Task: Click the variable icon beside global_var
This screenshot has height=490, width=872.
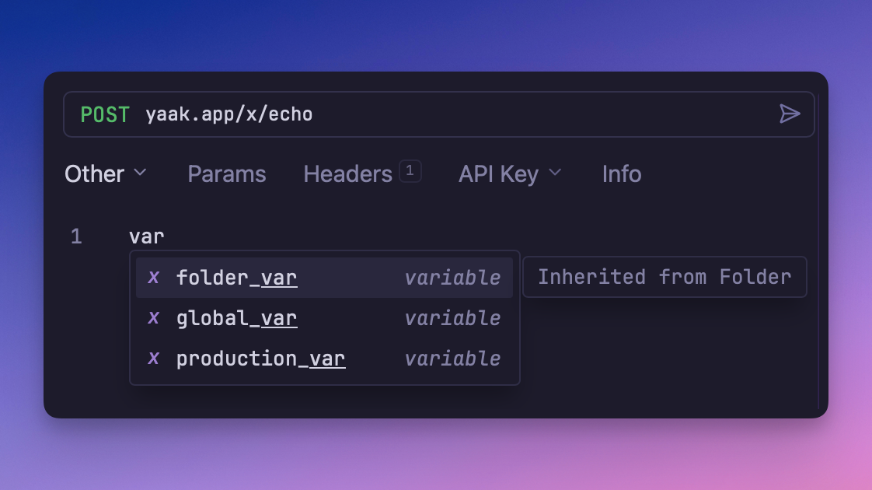Action: (154, 318)
